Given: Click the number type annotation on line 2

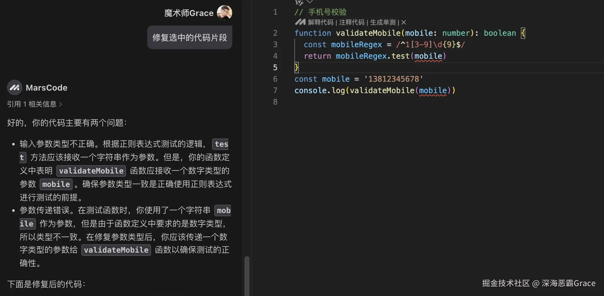Looking at the screenshot, I should point(456,33).
